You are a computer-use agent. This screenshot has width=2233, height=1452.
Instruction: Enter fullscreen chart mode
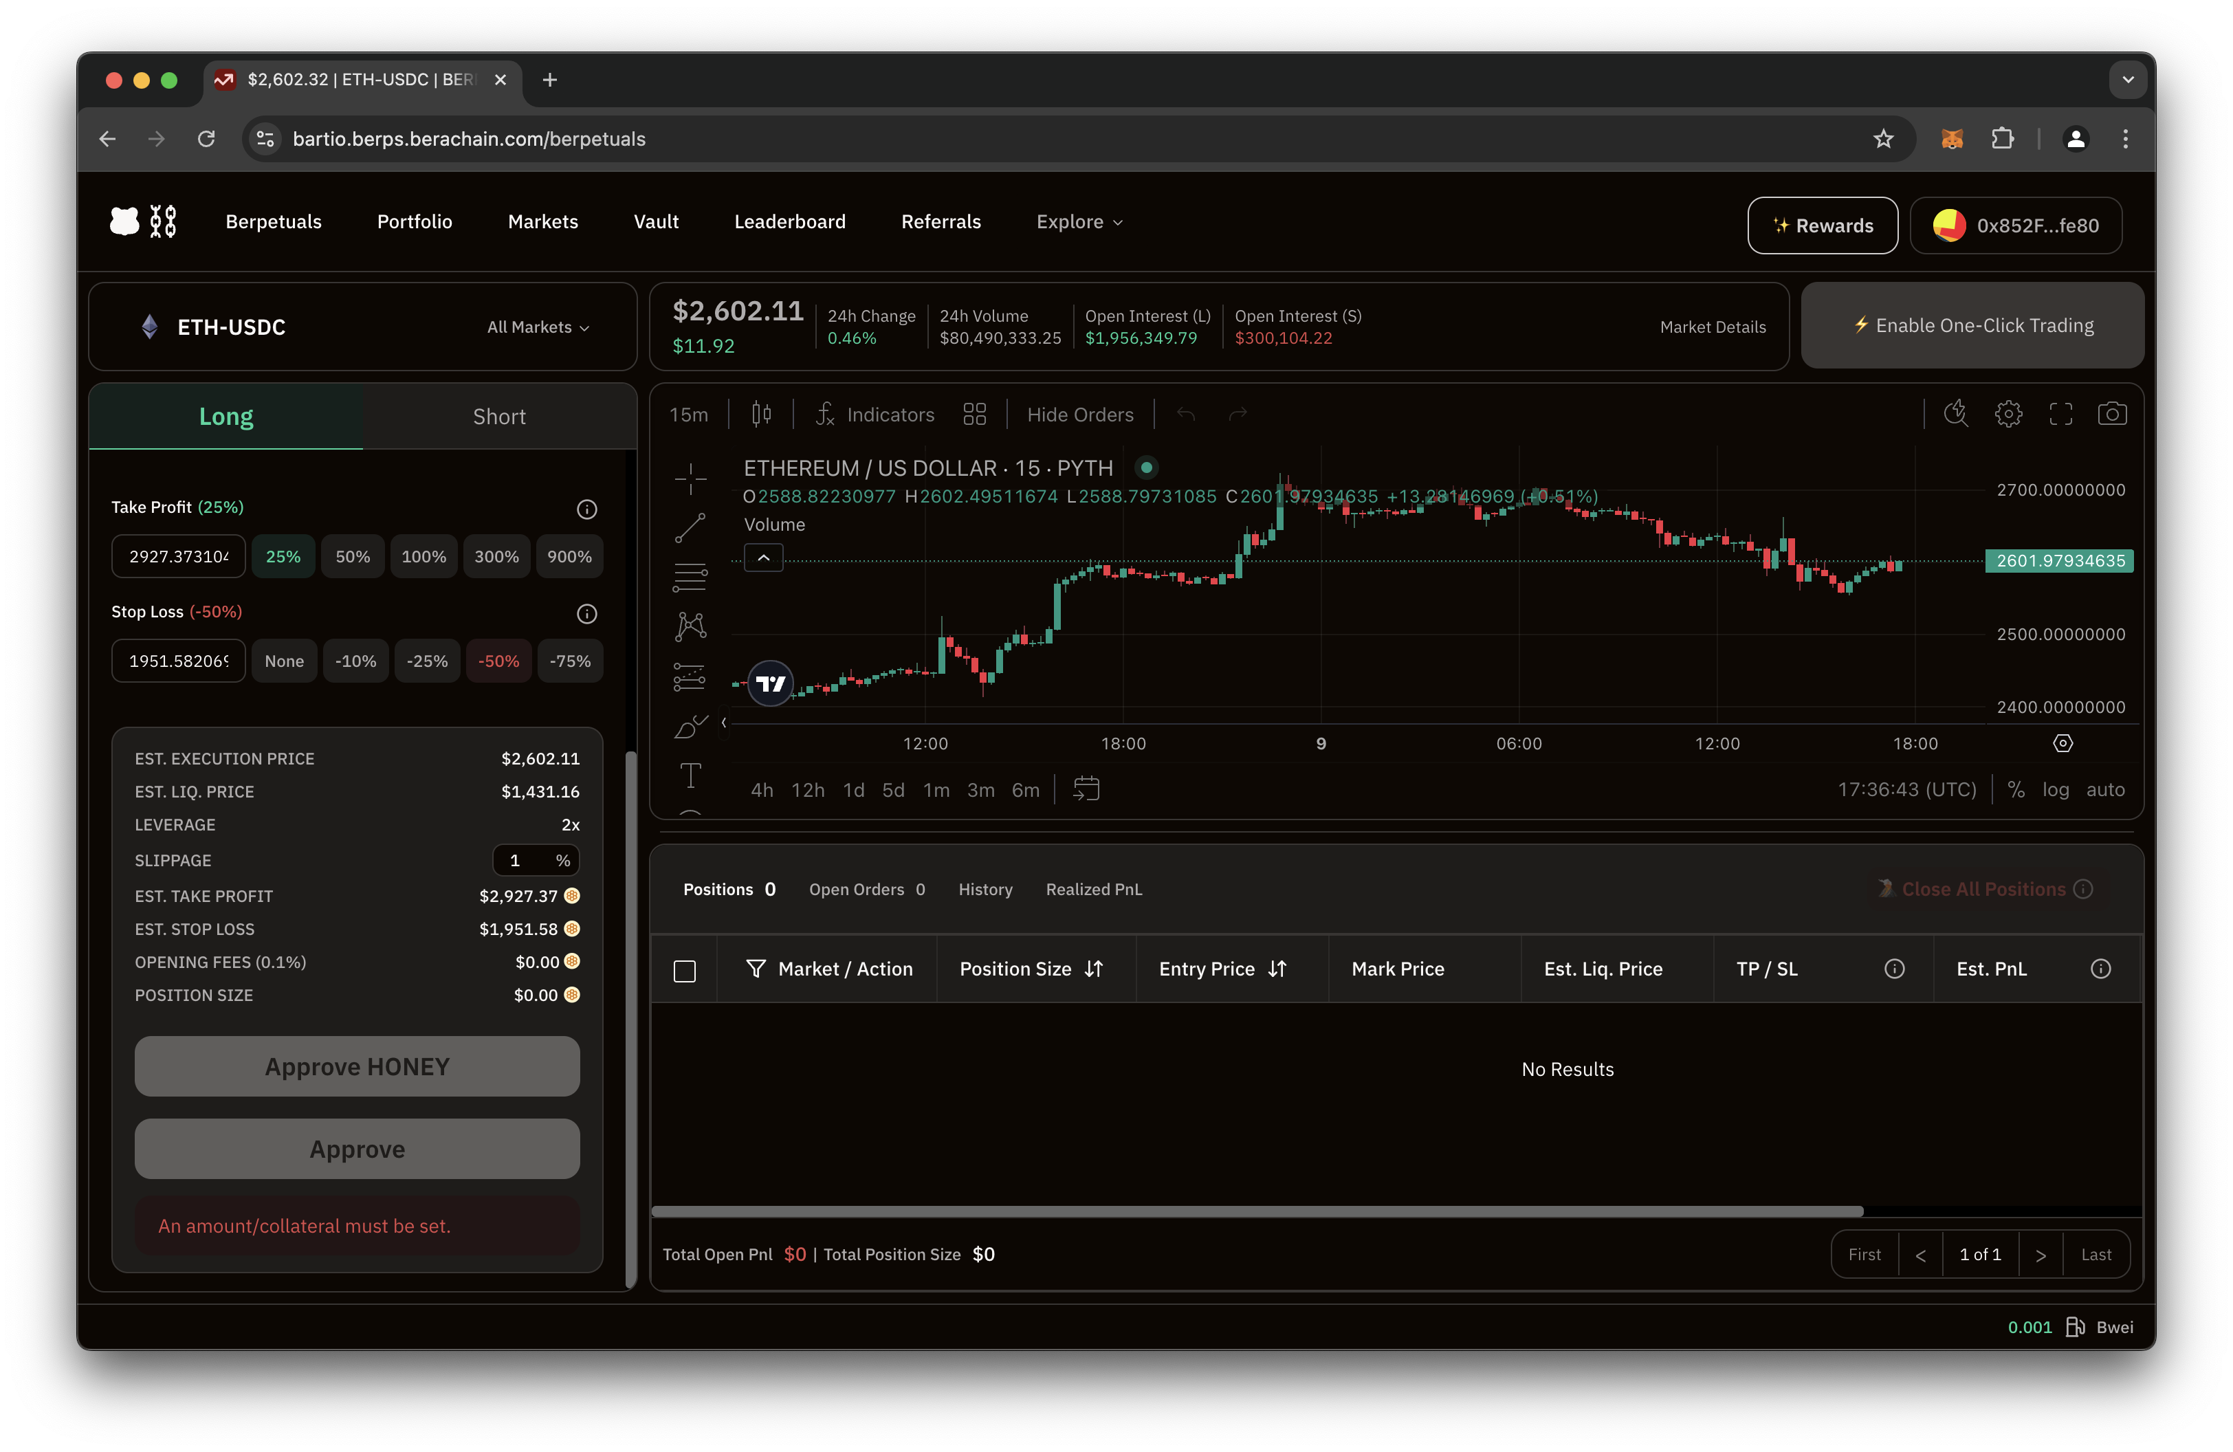tap(2060, 414)
